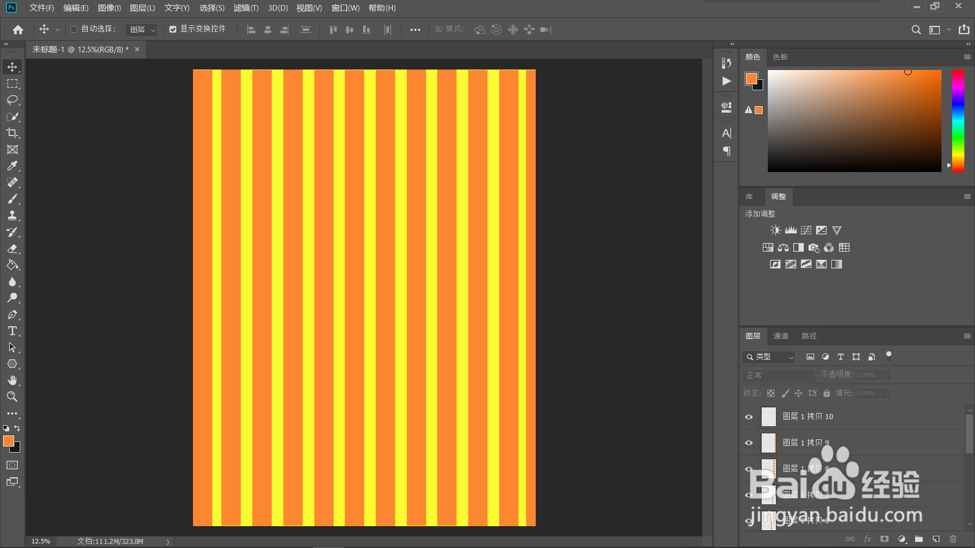Select the Clone Stamp tool

point(12,215)
